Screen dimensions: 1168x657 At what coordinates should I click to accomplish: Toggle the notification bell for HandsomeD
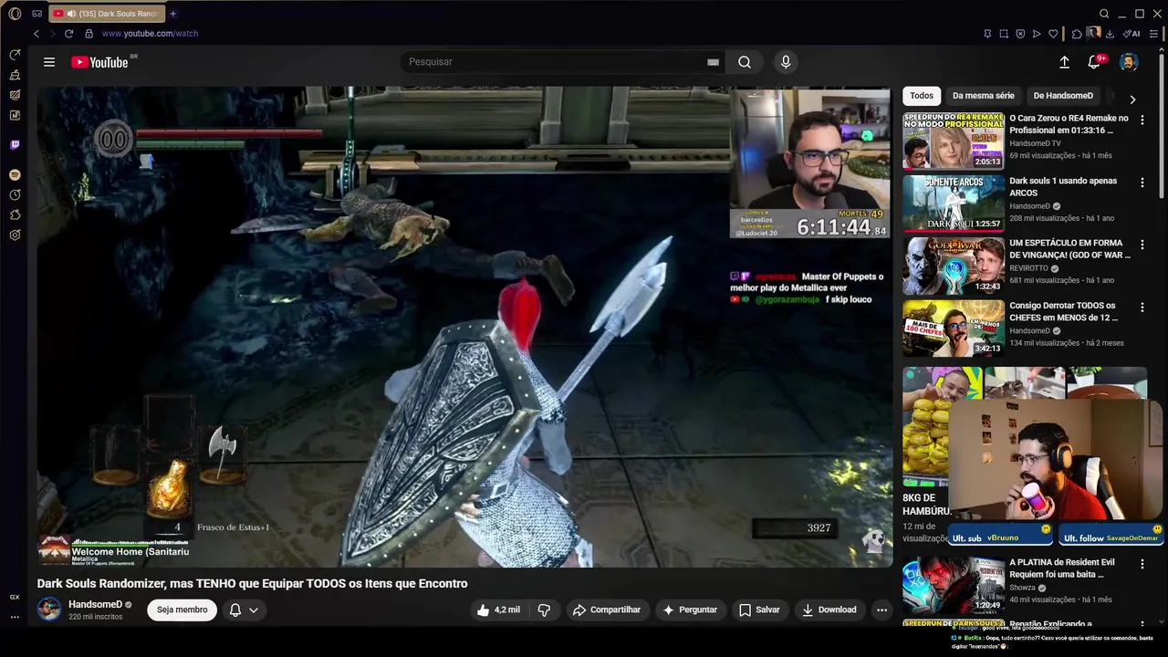[x=235, y=610]
